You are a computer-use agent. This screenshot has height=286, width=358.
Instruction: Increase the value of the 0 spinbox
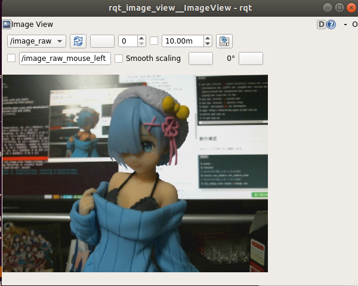click(141, 38)
